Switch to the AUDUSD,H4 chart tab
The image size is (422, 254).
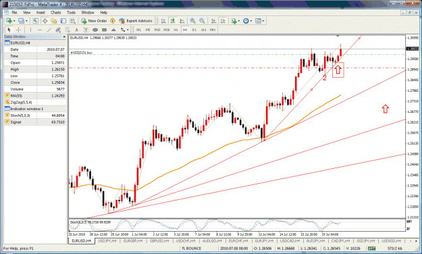(212, 240)
